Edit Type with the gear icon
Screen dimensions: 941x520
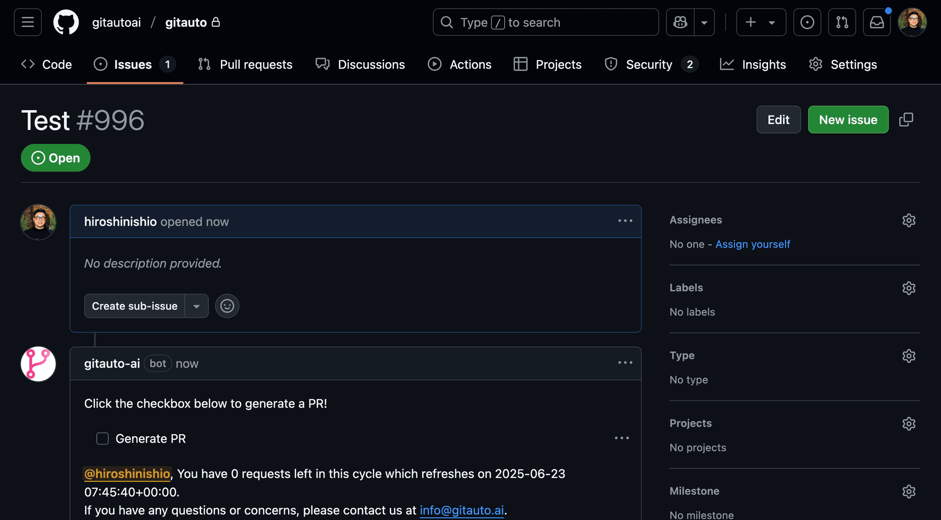click(909, 356)
